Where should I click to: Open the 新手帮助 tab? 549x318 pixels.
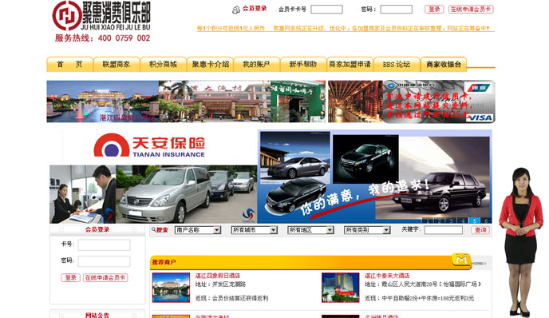(303, 64)
